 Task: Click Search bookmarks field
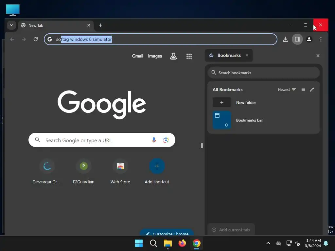click(x=263, y=73)
